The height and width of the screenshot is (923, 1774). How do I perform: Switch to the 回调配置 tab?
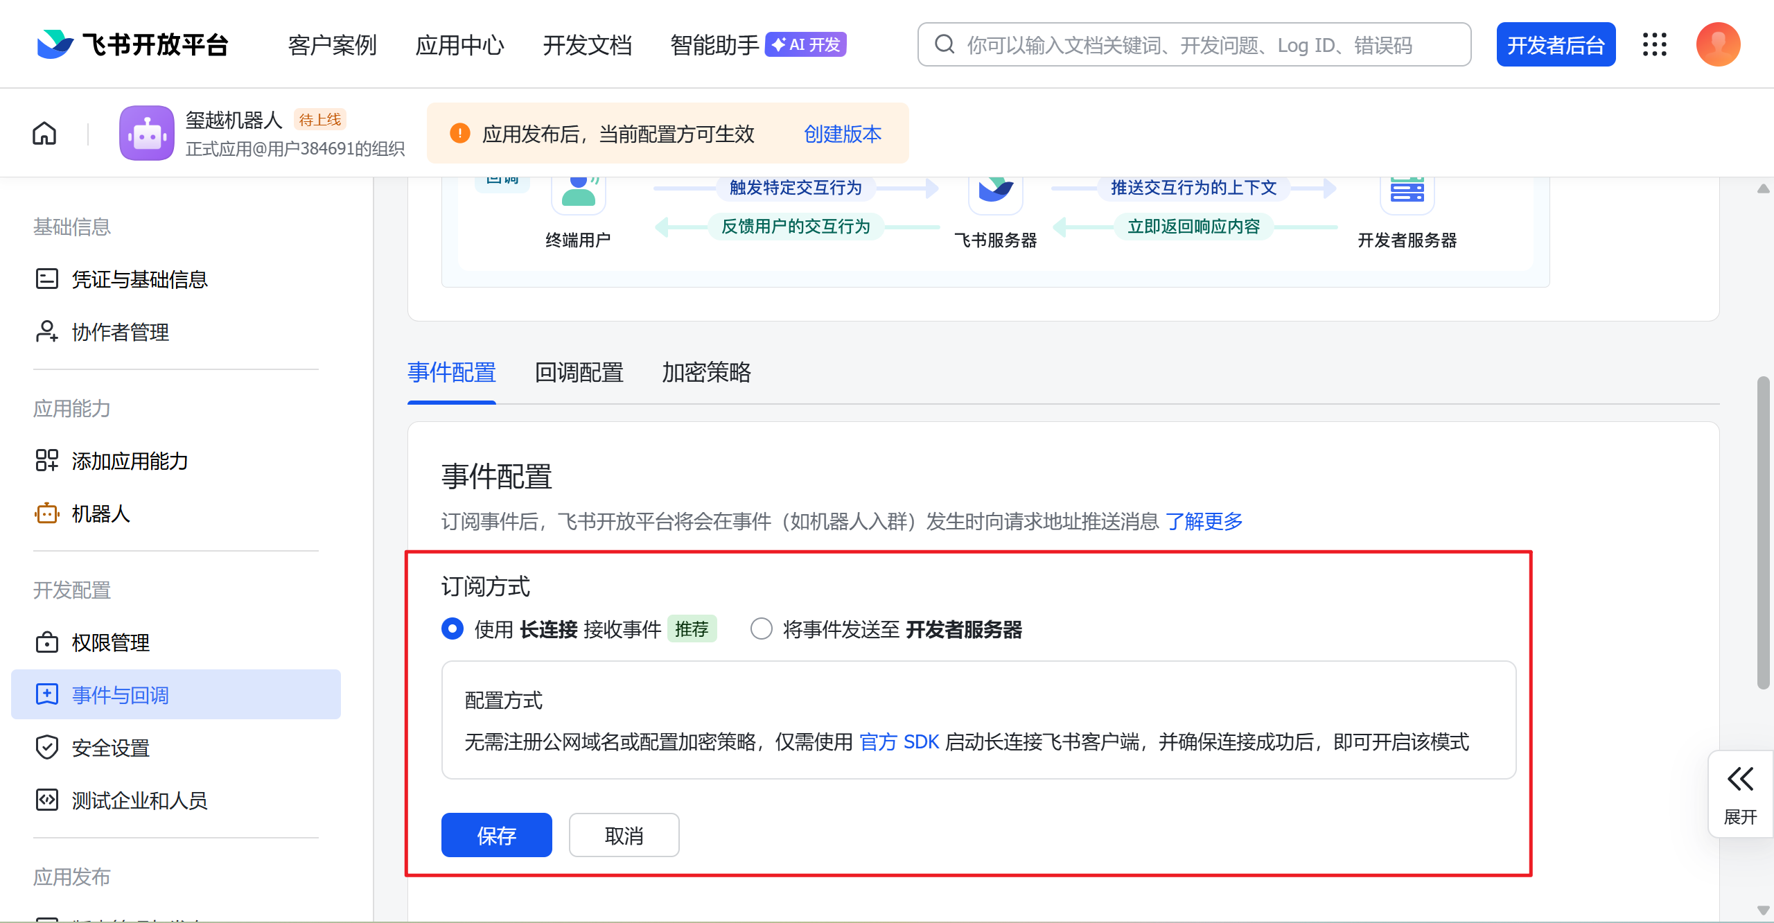579,373
